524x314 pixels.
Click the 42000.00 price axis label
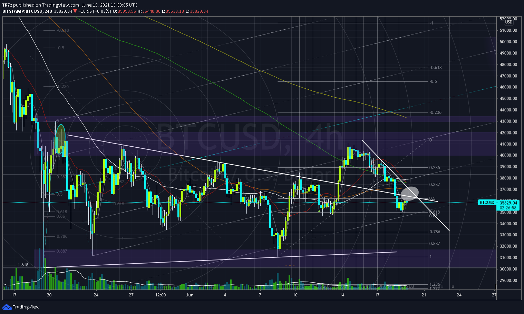(x=508, y=133)
